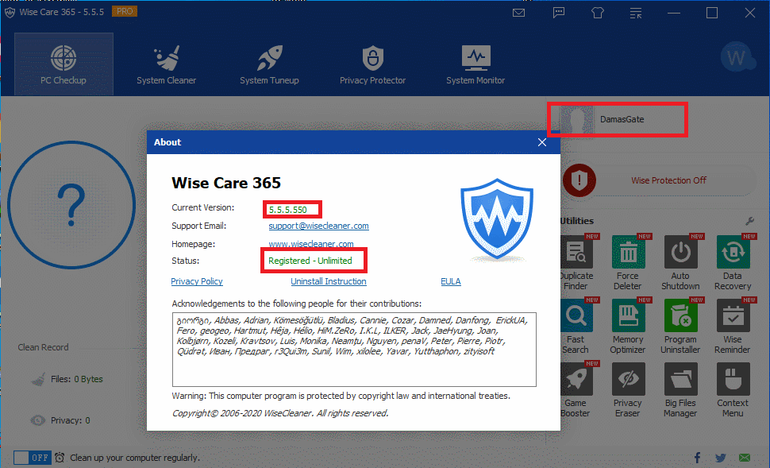770x468 pixels.
Task: Open Big Files Manager utility
Action: 680,390
